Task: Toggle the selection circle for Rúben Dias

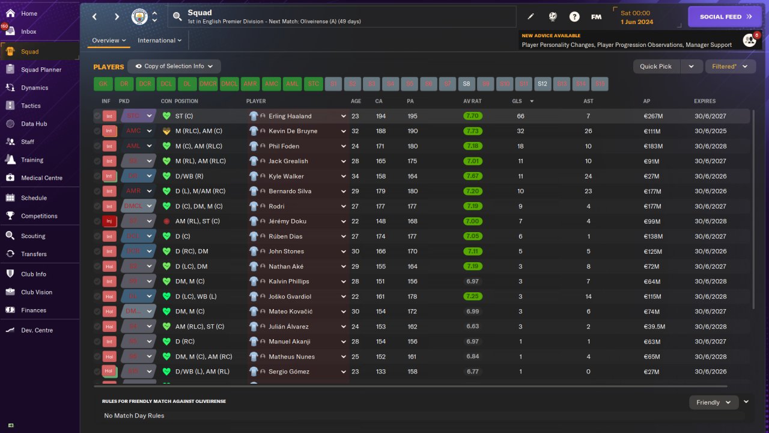Action: tap(97, 236)
